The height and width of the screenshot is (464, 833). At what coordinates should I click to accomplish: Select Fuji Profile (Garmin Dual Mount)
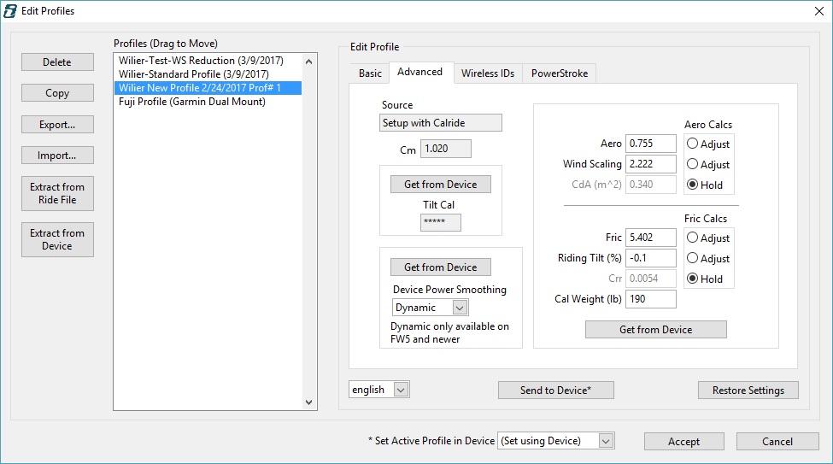pyautogui.click(x=191, y=102)
